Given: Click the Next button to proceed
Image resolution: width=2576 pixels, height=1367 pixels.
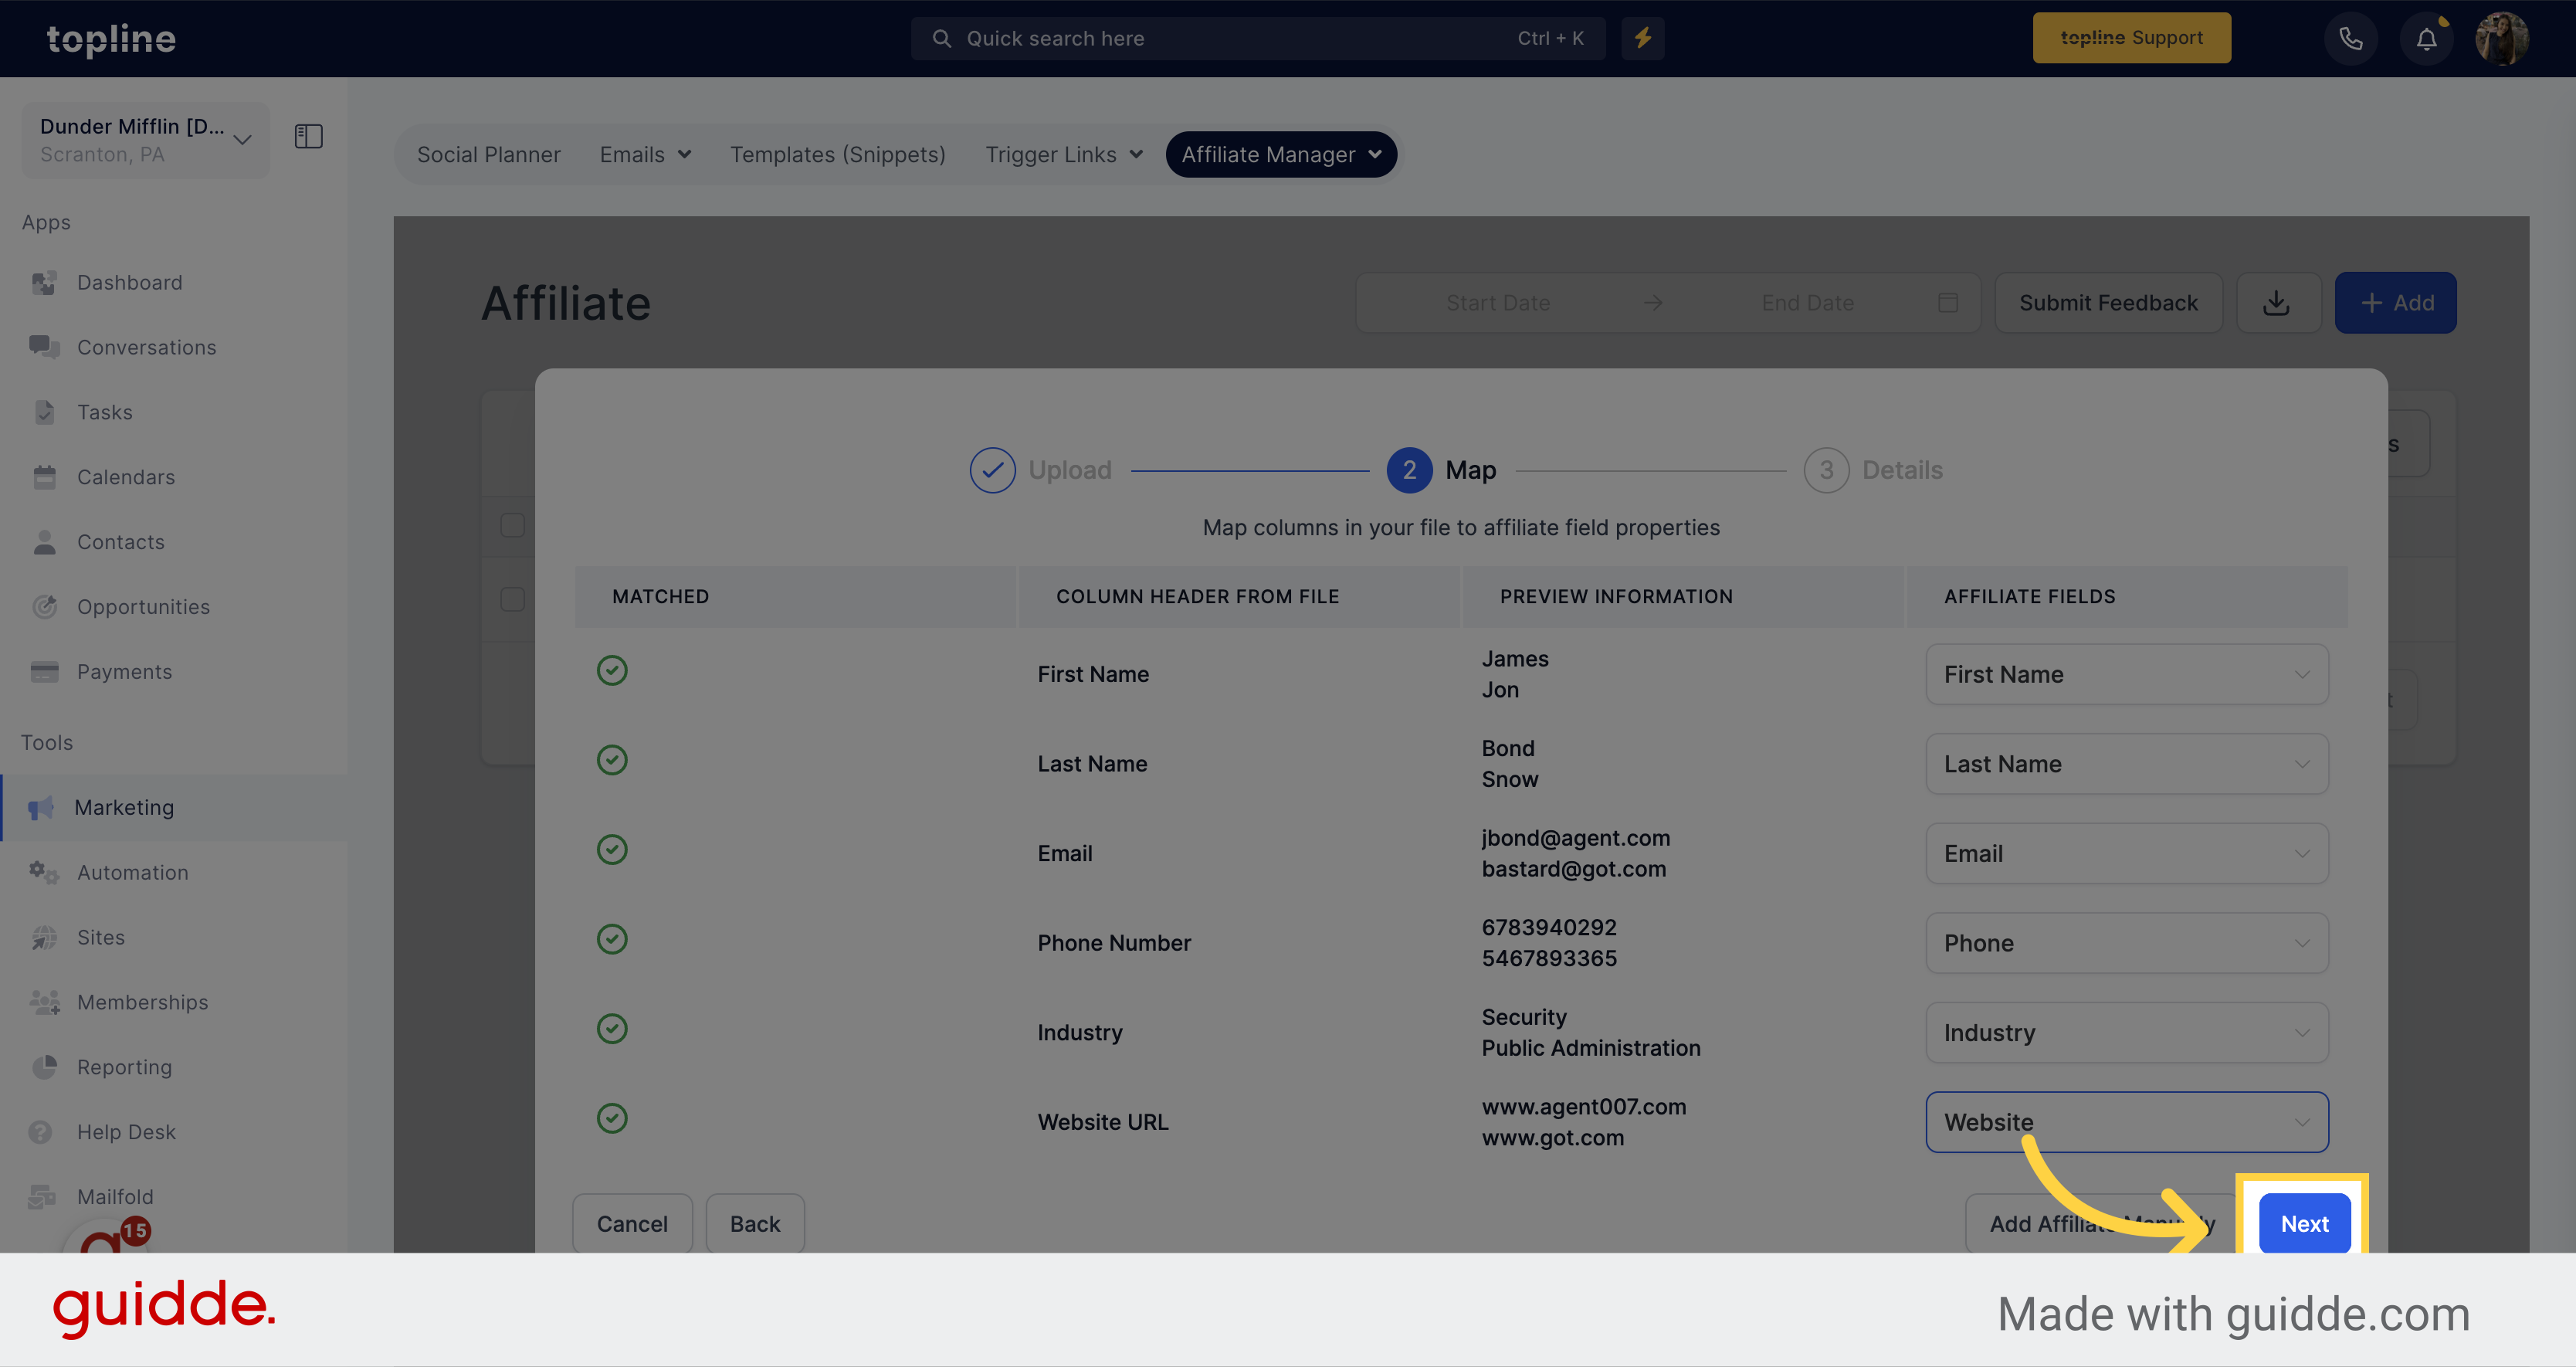Looking at the screenshot, I should click(x=2302, y=1222).
